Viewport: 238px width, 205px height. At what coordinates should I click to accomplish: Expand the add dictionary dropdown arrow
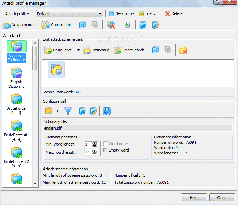(x=57, y=111)
